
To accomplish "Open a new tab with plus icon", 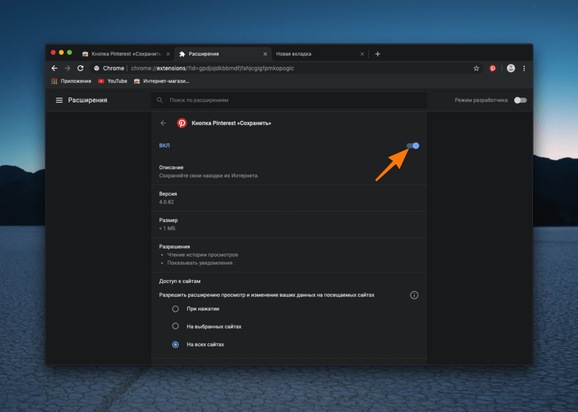I will (378, 54).
